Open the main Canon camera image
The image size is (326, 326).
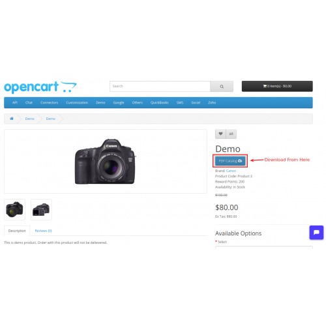point(106,161)
